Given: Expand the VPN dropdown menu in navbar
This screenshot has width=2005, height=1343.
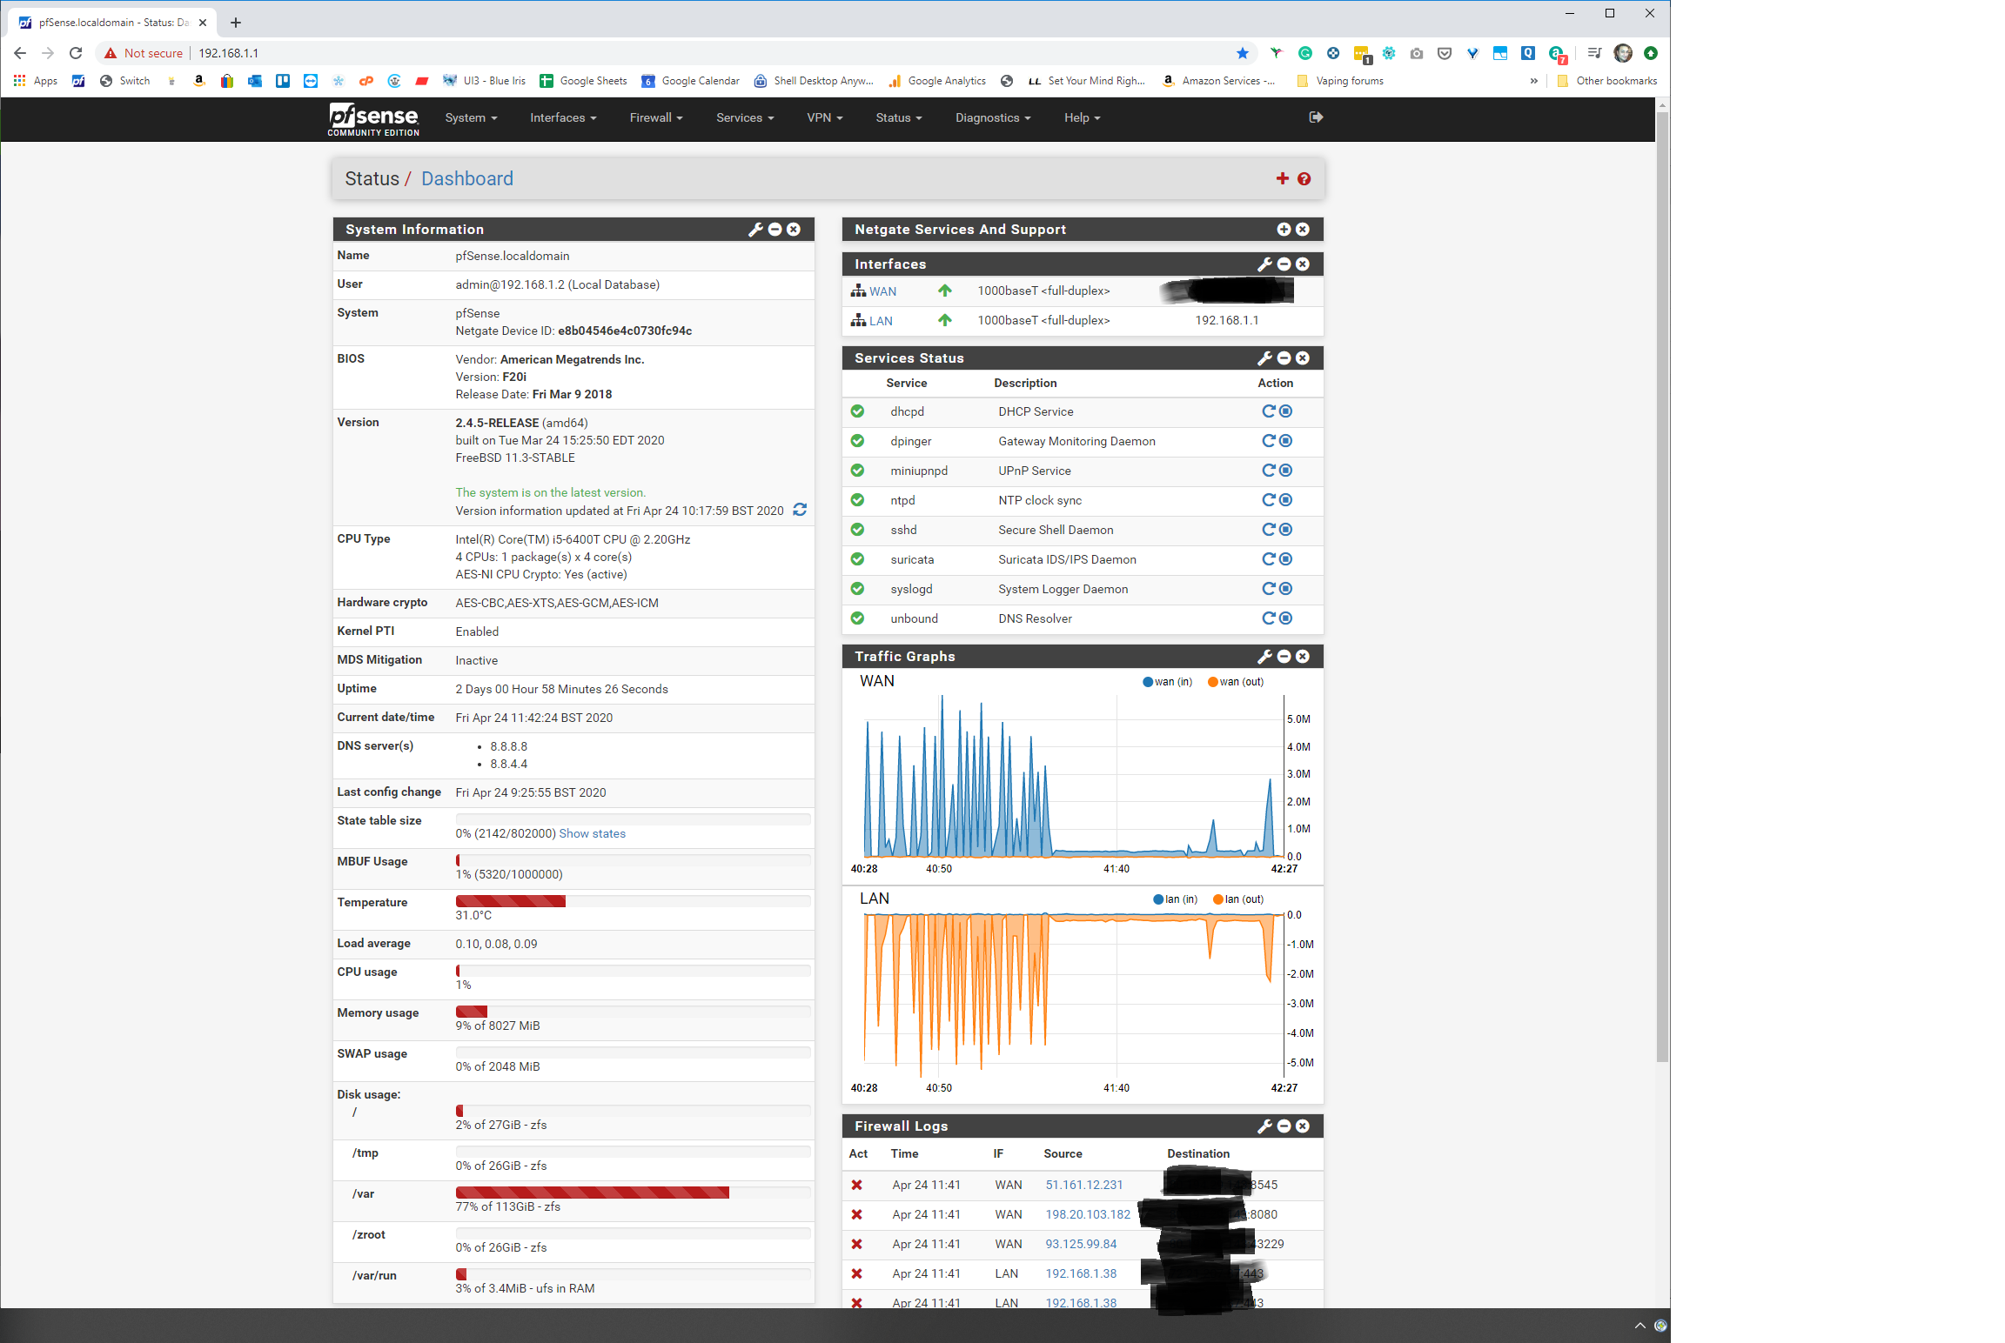Looking at the screenshot, I should [823, 117].
